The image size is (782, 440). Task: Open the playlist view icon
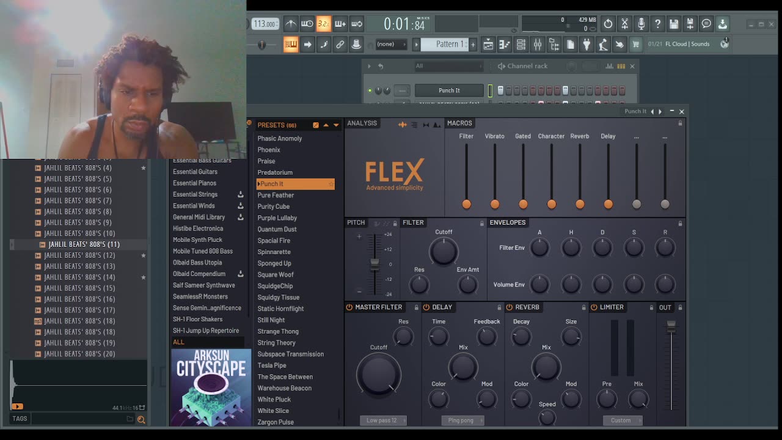(x=488, y=44)
